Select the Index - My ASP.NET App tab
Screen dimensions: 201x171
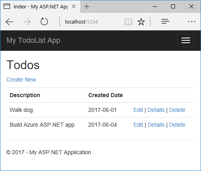point(40,6)
